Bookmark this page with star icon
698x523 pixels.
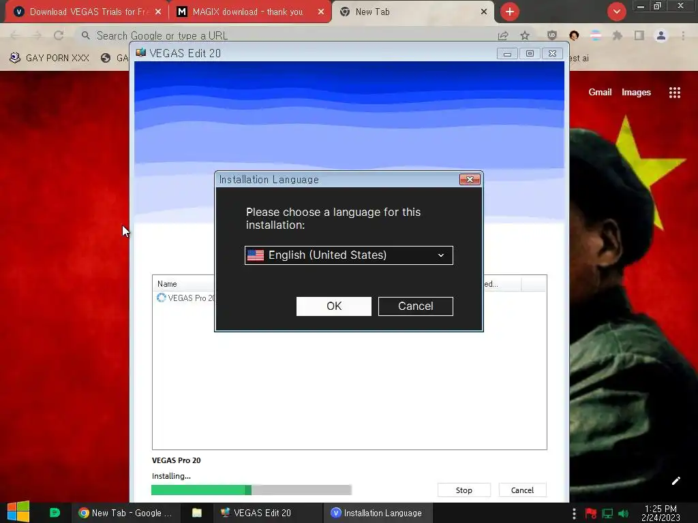[x=525, y=35]
